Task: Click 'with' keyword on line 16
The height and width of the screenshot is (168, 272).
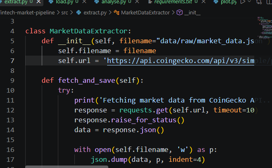Action: [82, 150]
